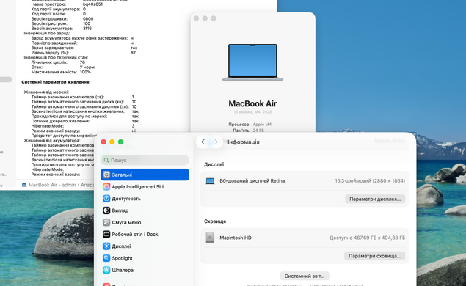Click the MacBook Air laptop image
Image resolution: width=466 pixels, height=286 pixels.
252,62
